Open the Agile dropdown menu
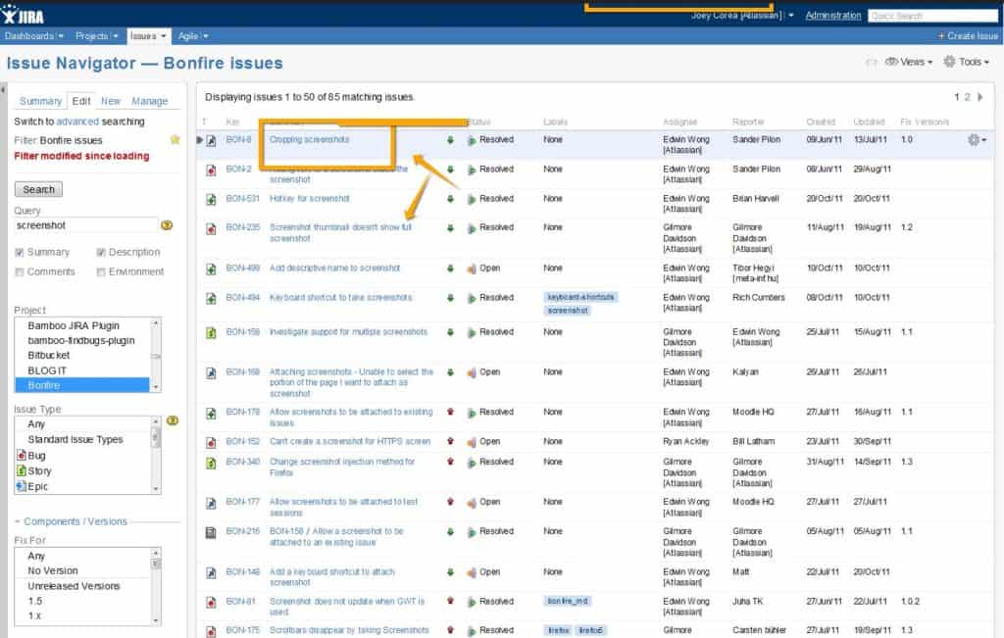The image size is (1004, 638). (x=193, y=36)
